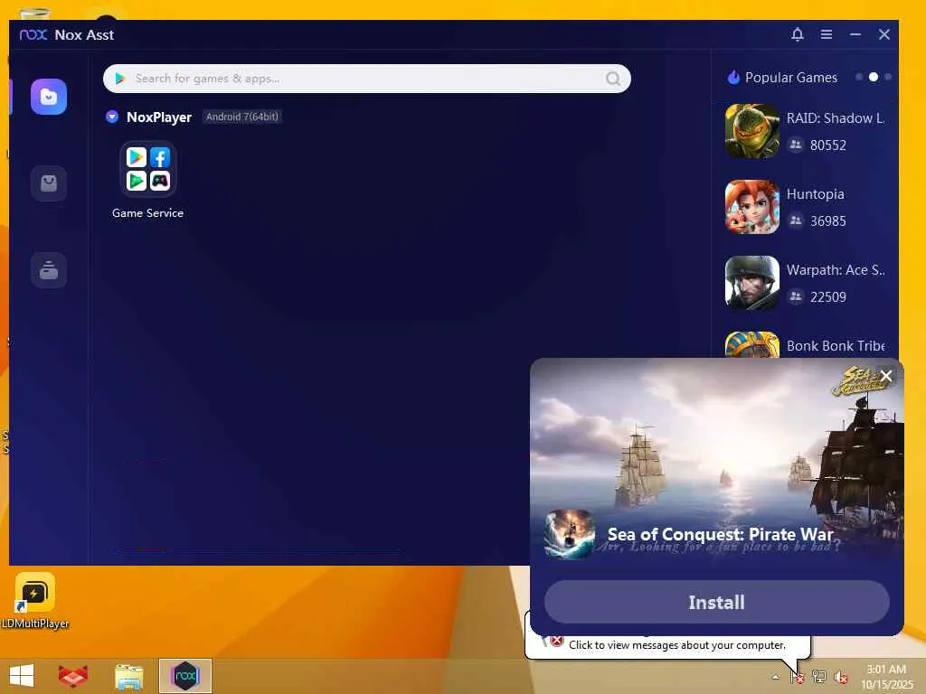Close the Sea of Conquest ad popup
The height and width of the screenshot is (694, 926).
click(x=886, y=376)
